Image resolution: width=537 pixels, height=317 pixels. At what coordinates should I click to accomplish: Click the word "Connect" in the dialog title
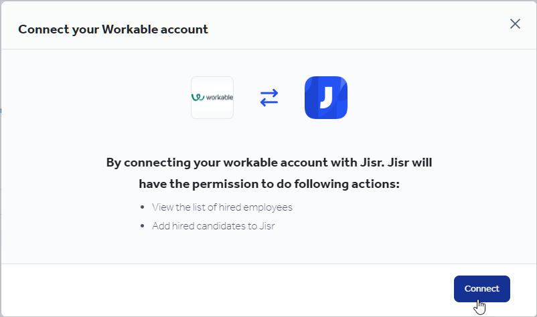click(40, 29)
